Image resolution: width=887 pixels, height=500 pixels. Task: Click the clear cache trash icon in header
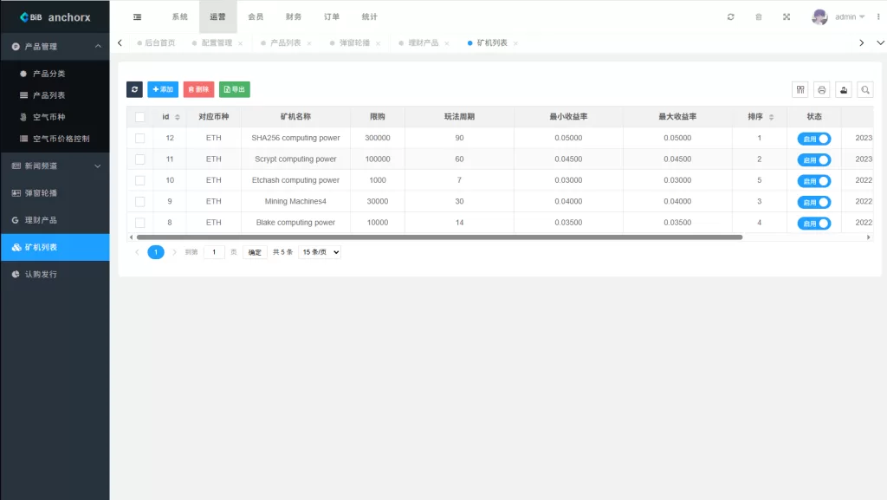758,16
